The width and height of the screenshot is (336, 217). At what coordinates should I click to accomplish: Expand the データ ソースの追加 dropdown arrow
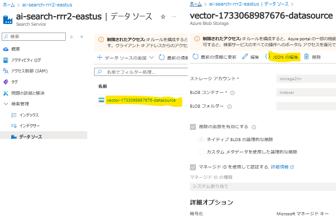[151, 57]
